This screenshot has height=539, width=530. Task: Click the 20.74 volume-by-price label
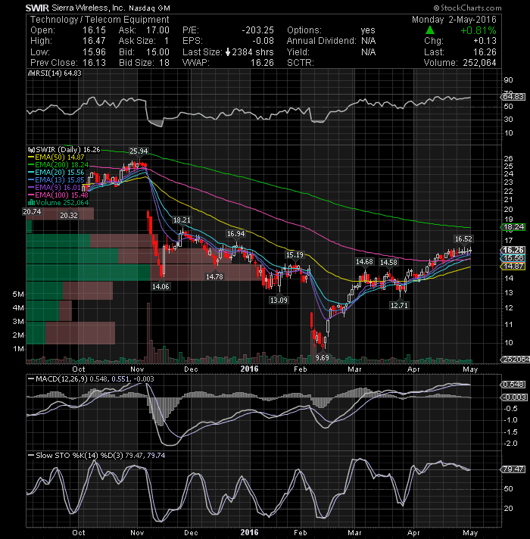(x=32, y=212)
